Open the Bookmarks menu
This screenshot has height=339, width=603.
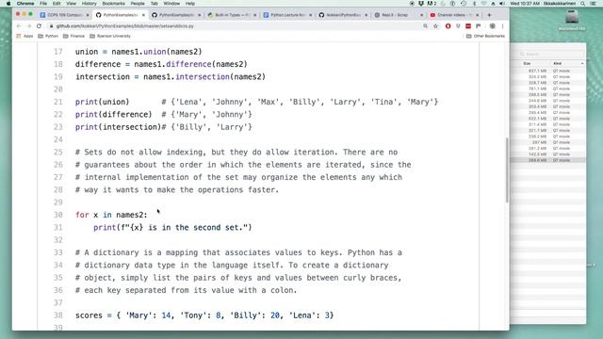point(113,4)
